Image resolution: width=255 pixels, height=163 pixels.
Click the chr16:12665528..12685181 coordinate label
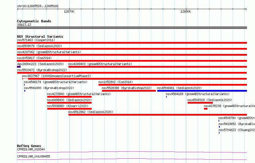pyautogui.click(x=38, y=6)
